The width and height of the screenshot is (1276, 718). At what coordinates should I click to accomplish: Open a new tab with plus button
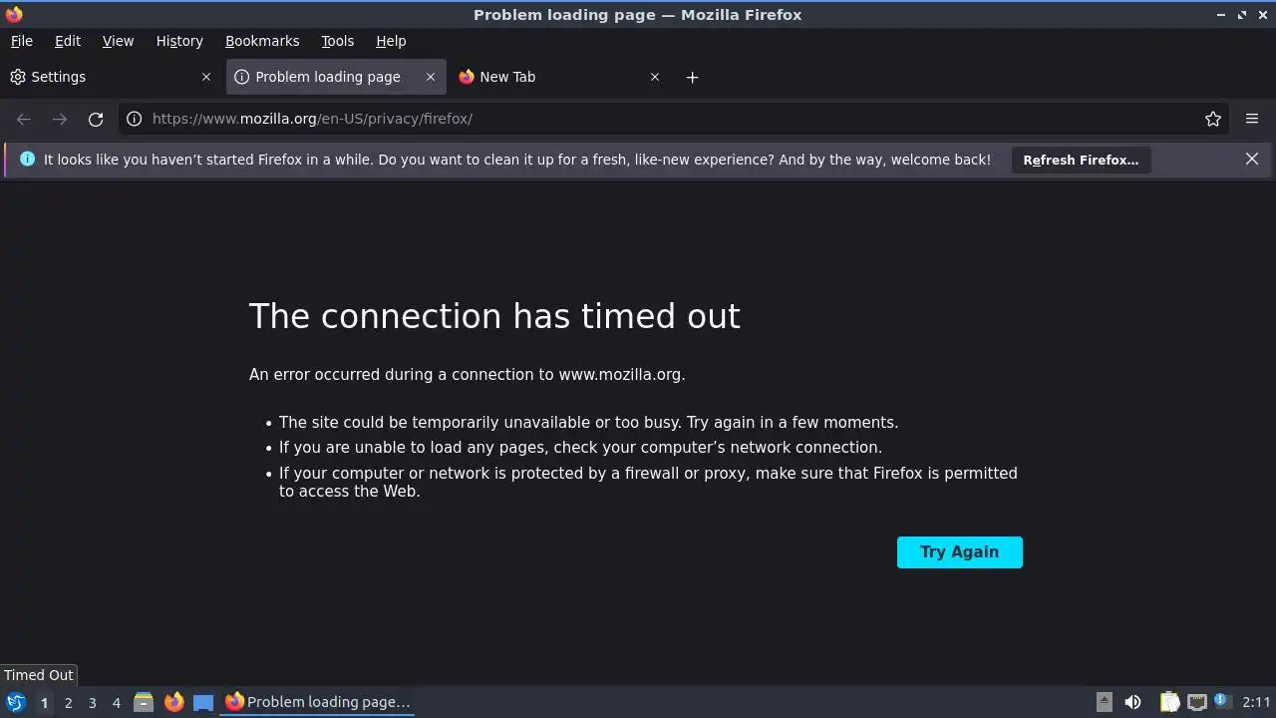coord(693,77)
